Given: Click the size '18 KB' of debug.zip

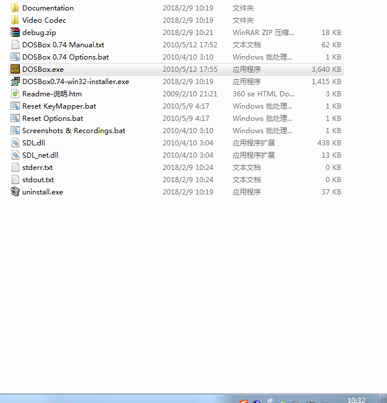Looking at the screenshot, I should 331,33.
